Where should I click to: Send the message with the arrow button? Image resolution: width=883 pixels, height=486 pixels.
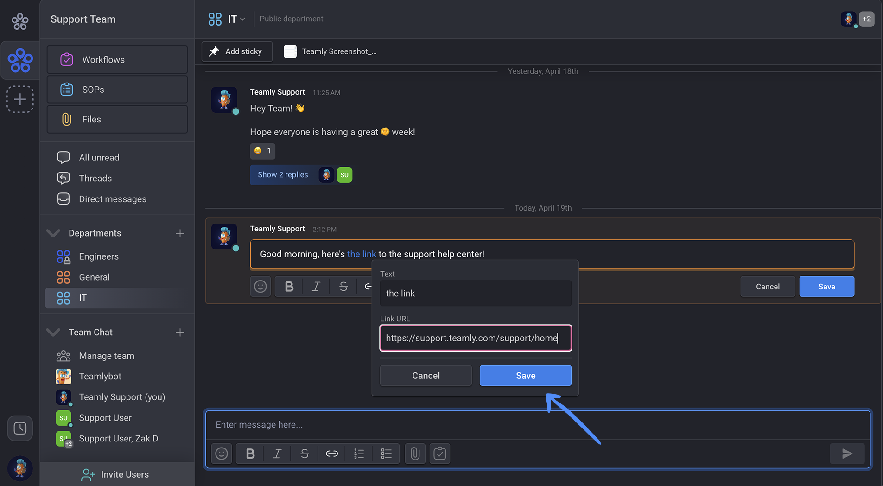(847, 454)
